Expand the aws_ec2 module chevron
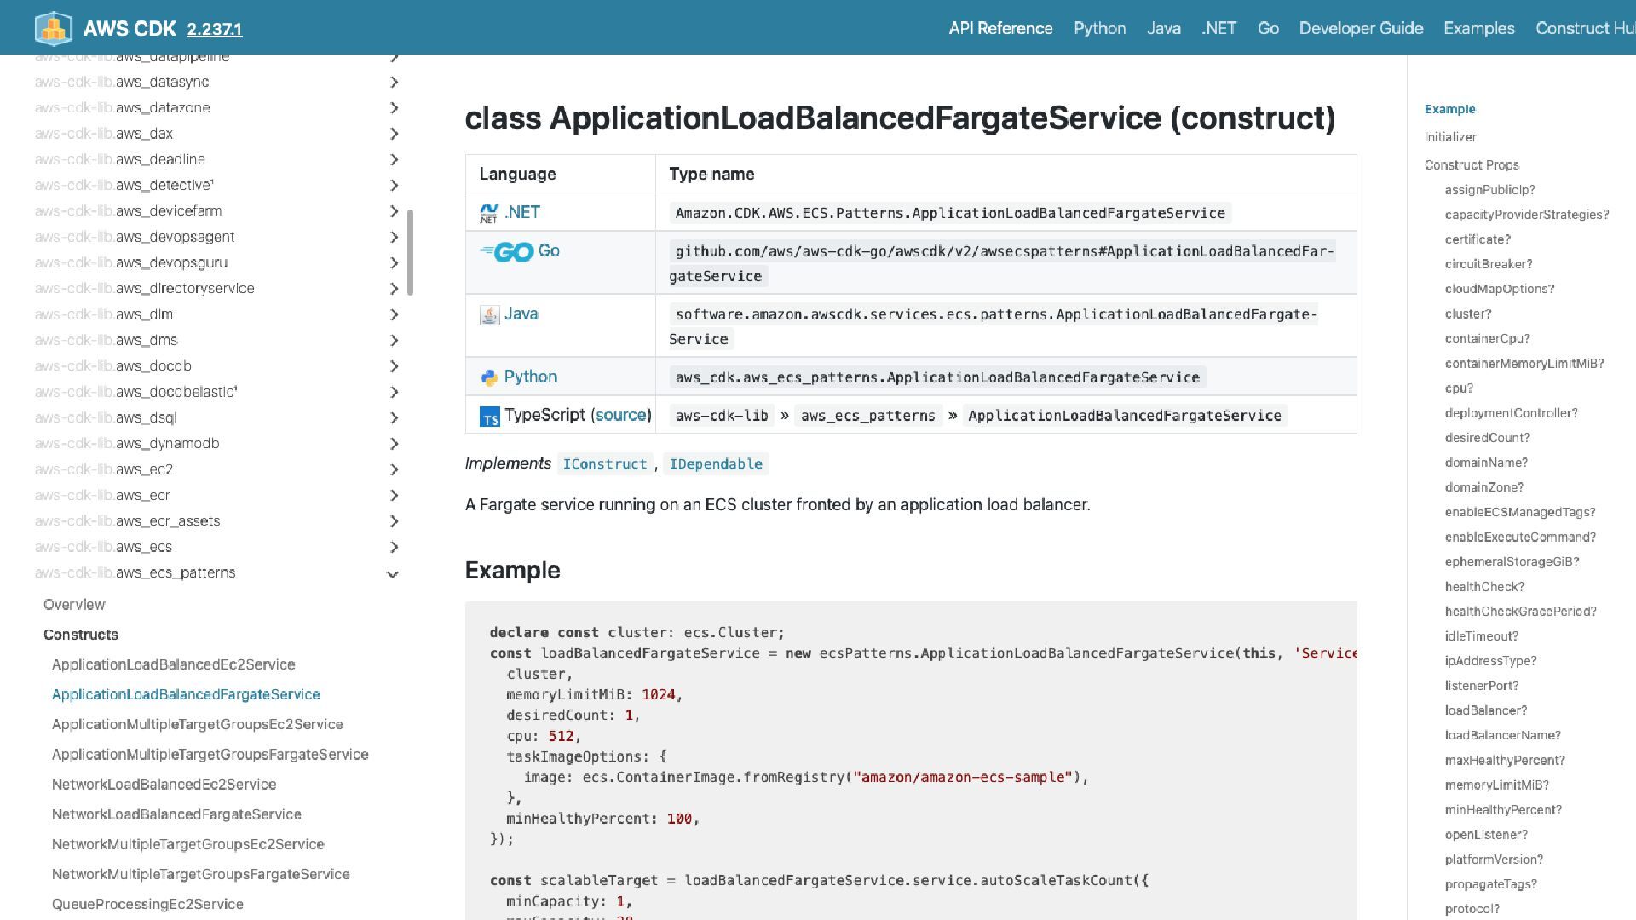Screen dimensions: 1636x920 coord(394,469)
